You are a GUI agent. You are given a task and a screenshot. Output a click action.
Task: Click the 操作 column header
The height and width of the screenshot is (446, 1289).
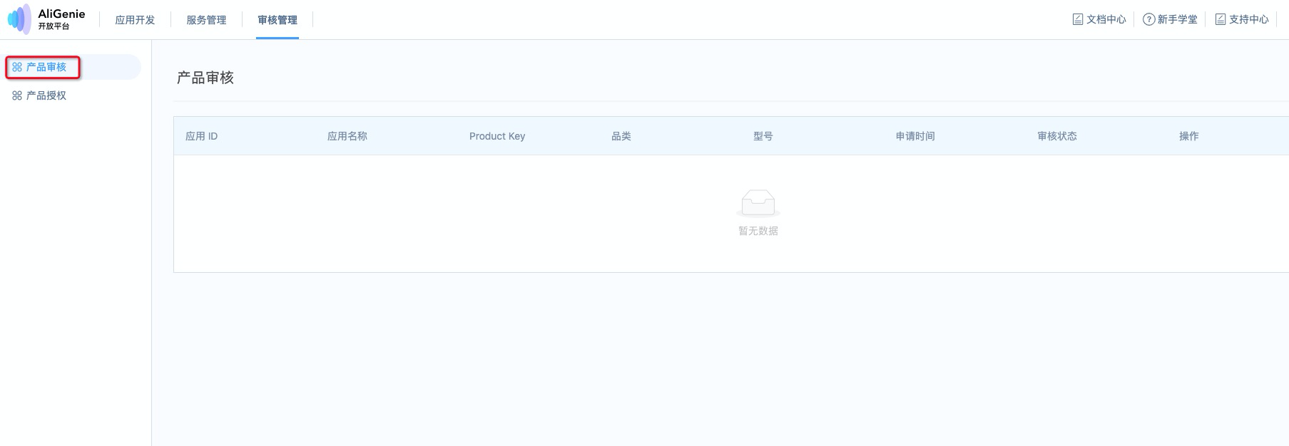click(1189, 136)
